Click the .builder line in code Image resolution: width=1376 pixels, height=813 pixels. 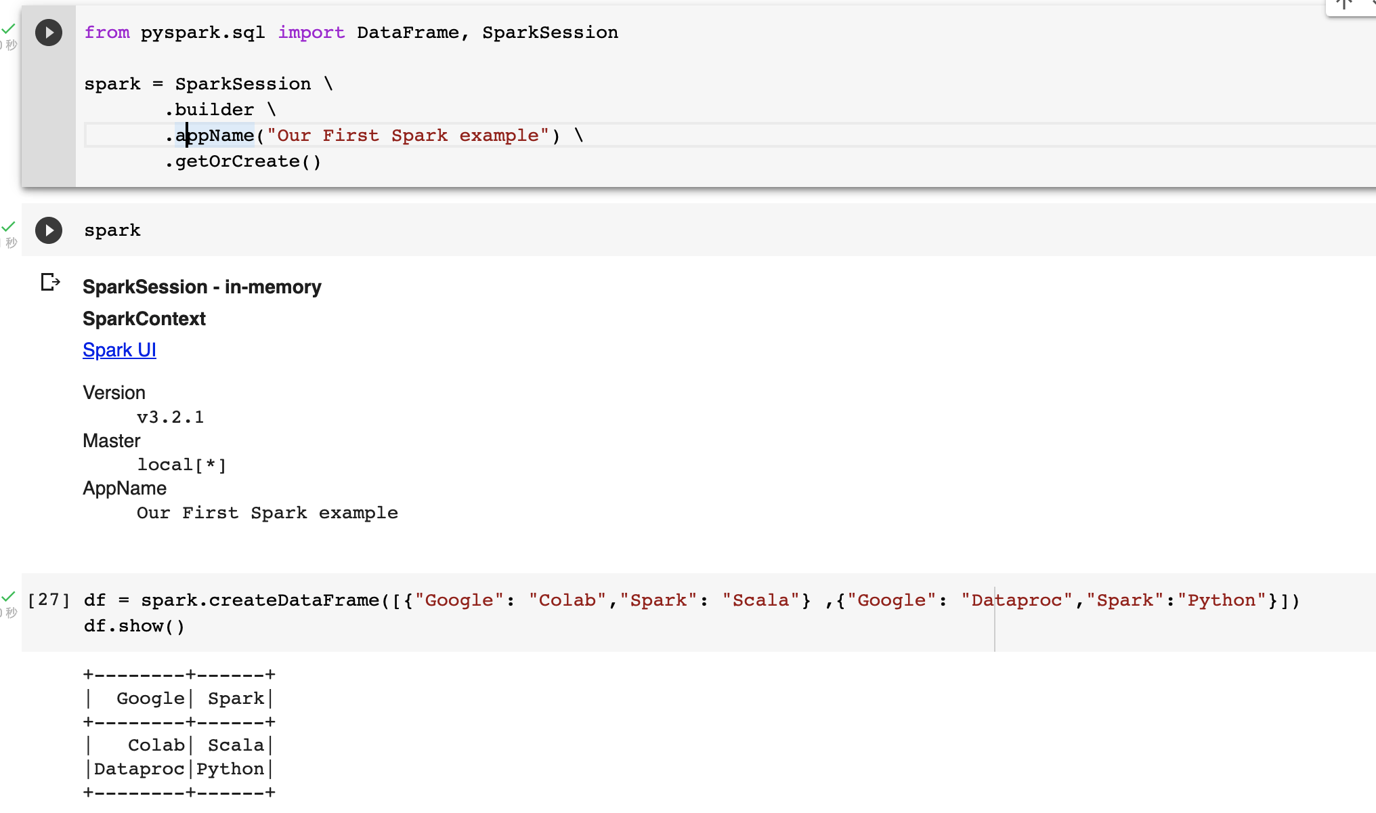214,110
